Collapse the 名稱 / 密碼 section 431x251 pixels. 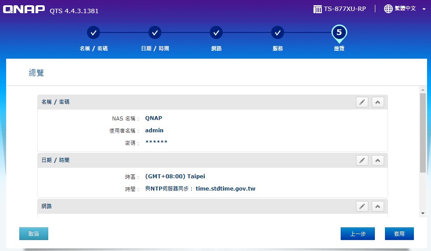tap(378, 102)
